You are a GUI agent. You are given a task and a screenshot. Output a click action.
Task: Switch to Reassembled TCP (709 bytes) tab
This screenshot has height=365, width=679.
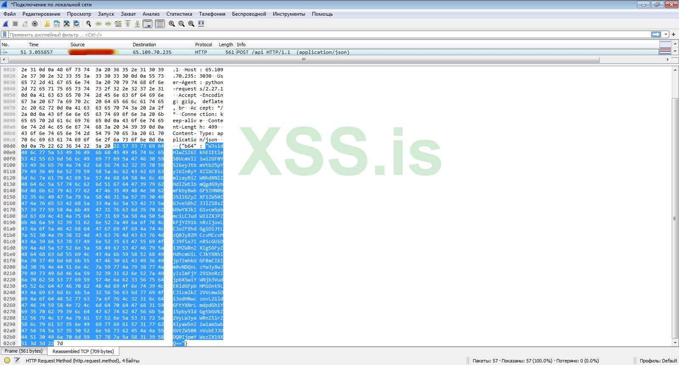pos(83,351)
